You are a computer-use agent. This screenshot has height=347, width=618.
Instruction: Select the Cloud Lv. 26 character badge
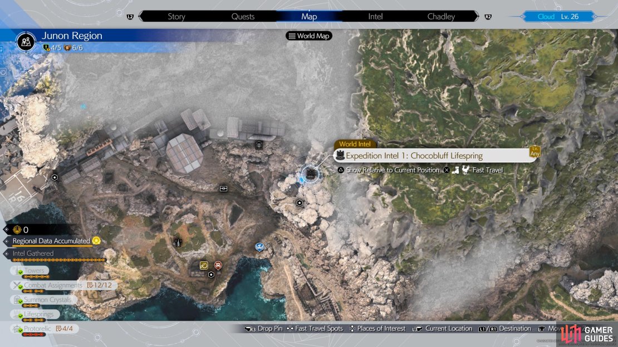click(558, 17)
